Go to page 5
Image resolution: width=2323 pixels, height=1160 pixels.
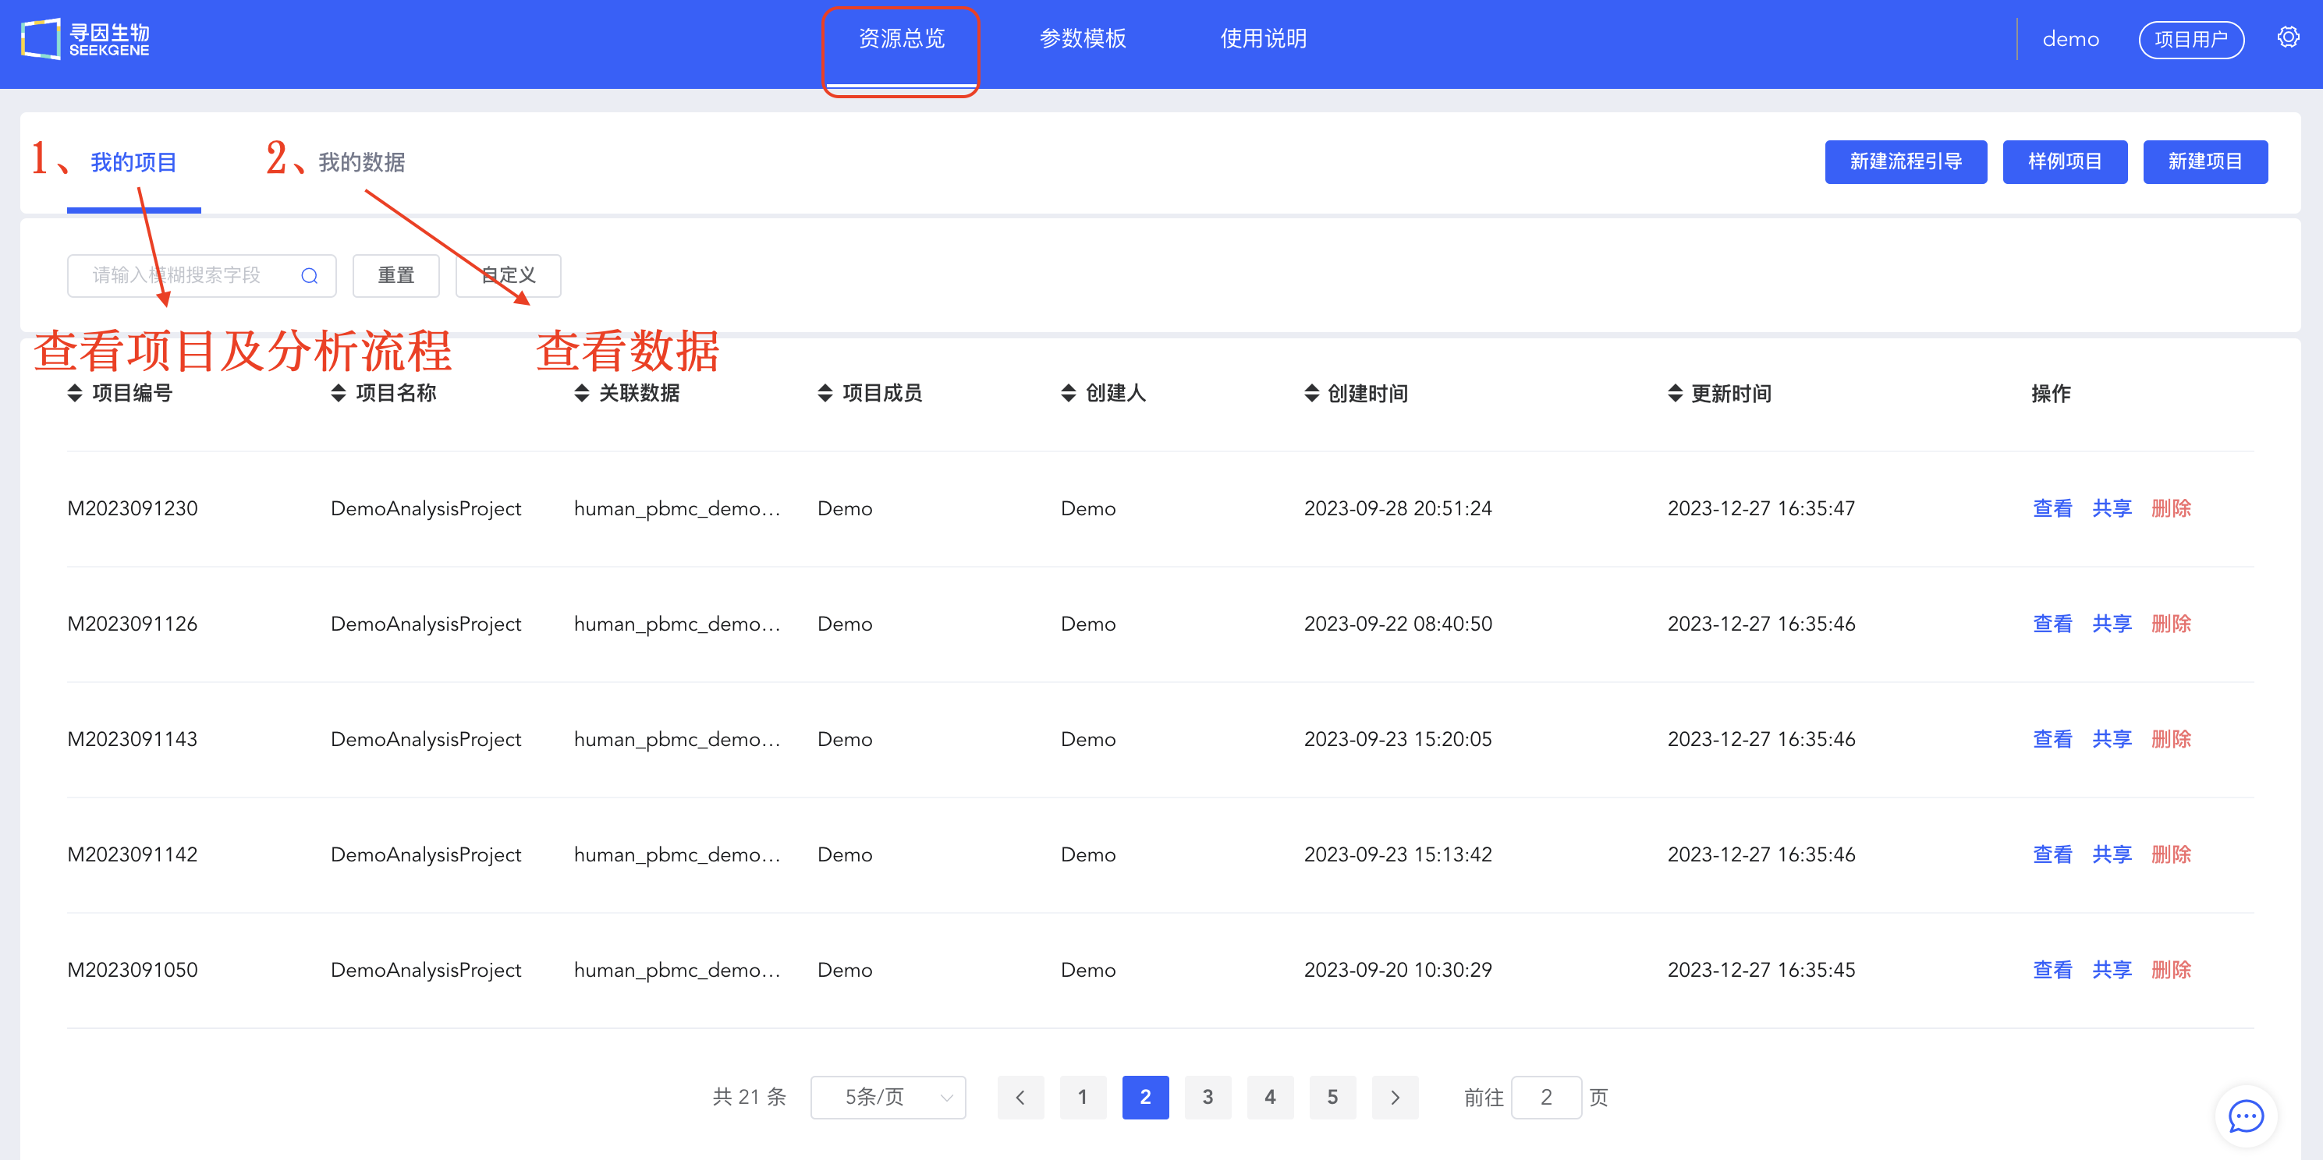tap(1333, 1097)
